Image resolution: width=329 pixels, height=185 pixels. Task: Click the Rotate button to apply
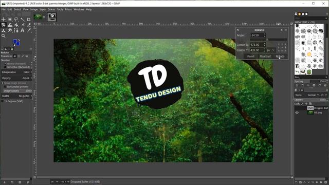click(x=280, y=57)
